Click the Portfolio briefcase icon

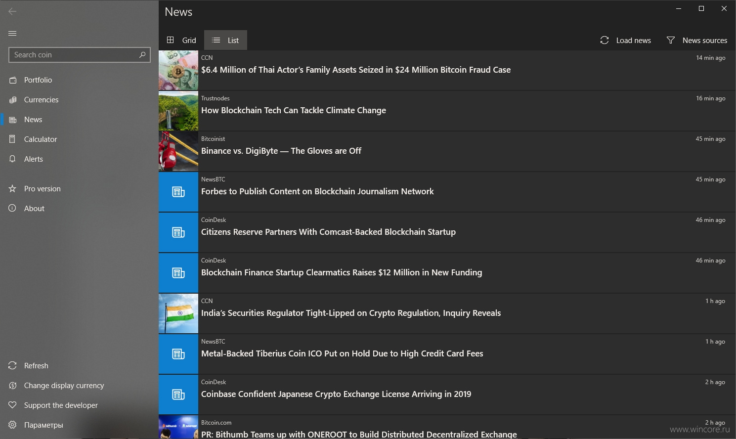click(13, 80)
